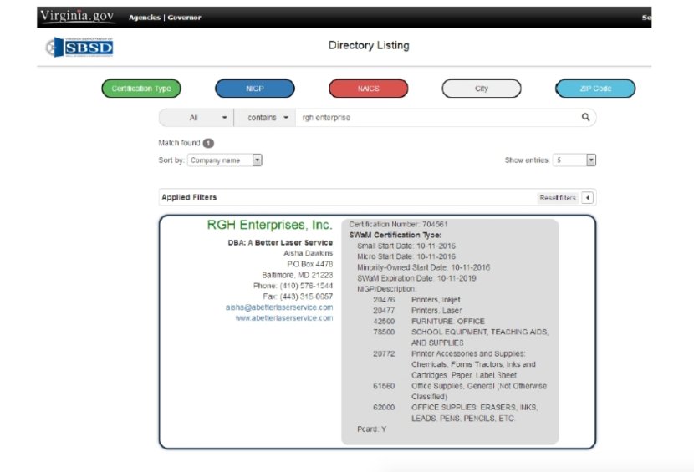The height and width of the screenshot is (472, 694).
Task: Click Printers, Inkjet description
Action: point(436,299)
